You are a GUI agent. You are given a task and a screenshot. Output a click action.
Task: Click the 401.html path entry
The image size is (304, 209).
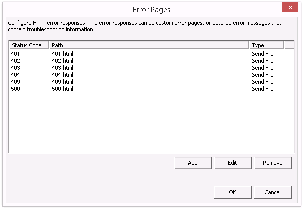(62, 54)
